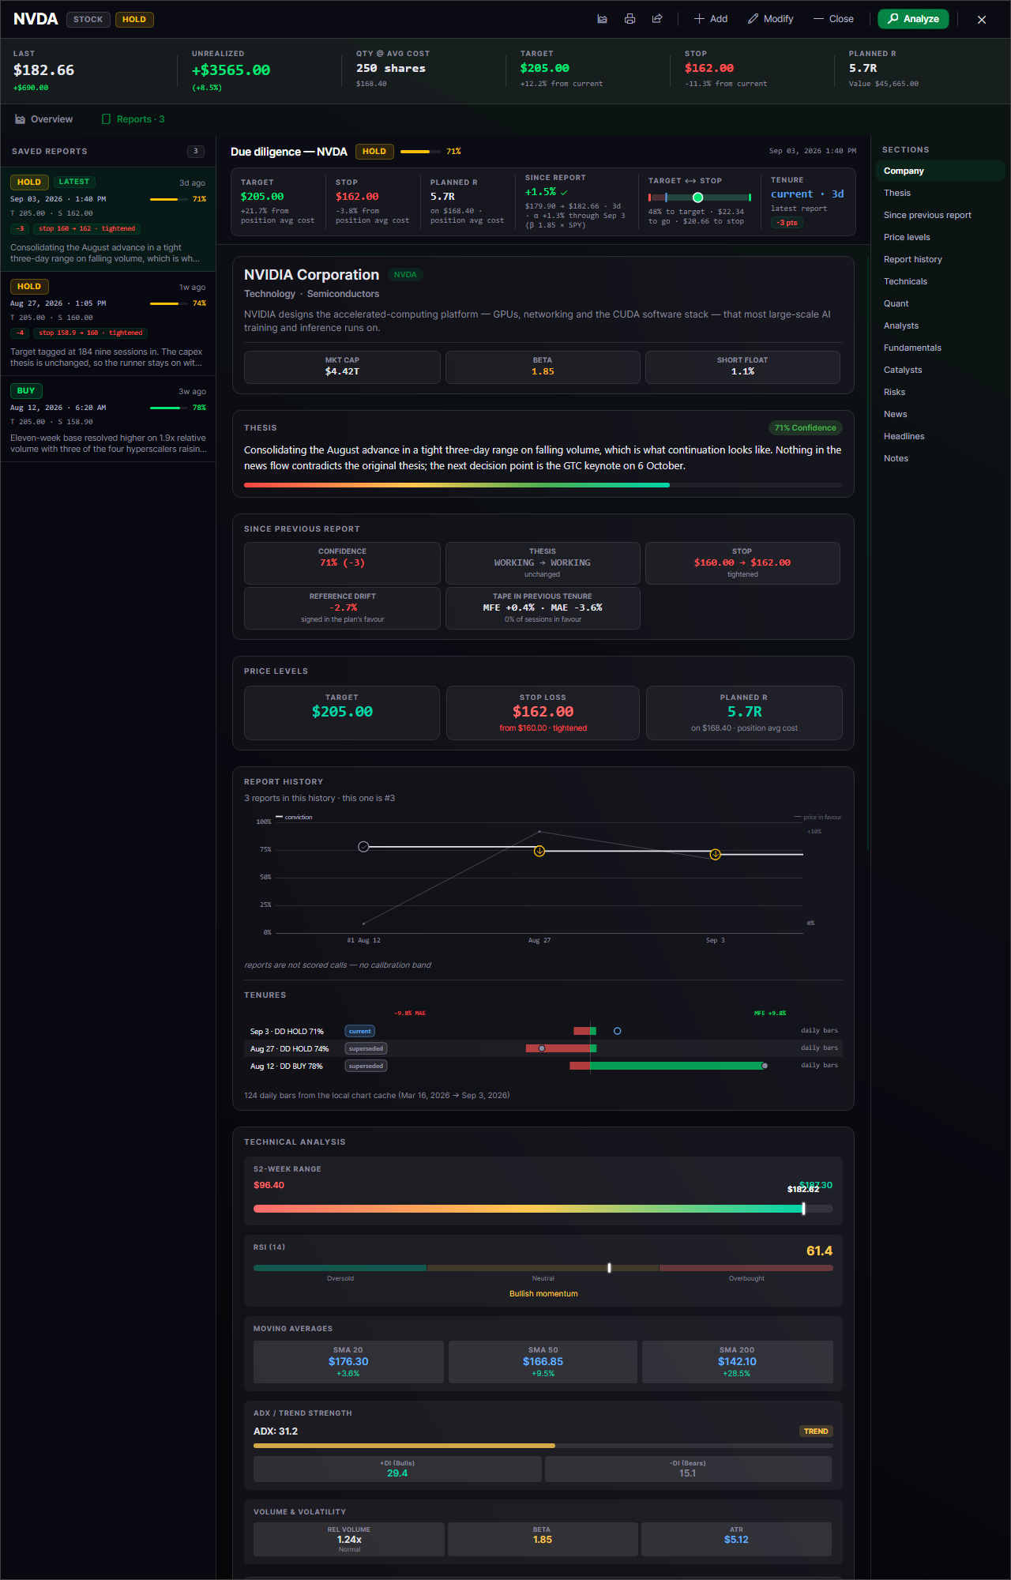Click the Close position button
Viewport: 1011px width, 1580px height.
click(x=834, y=19)
